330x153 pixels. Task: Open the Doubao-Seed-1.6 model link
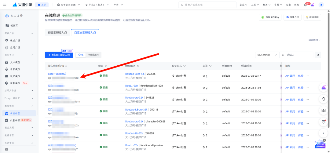coord(135,74)
